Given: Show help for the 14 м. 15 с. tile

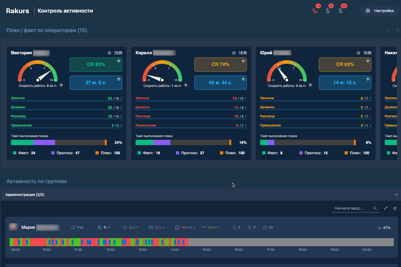Looking at the screenshot, I should click(368, 79).
